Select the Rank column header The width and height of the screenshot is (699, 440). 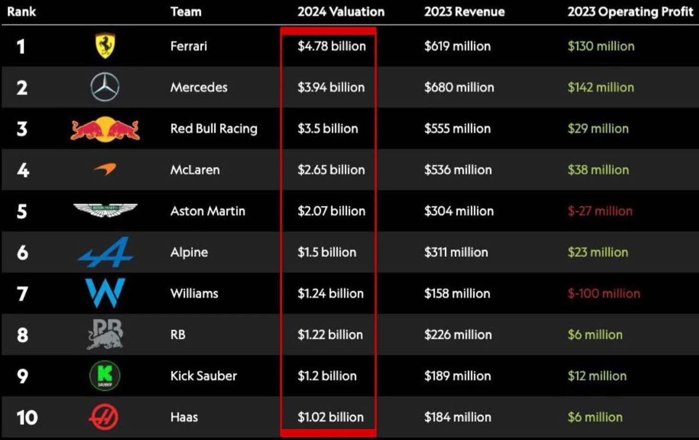[22, 11]
